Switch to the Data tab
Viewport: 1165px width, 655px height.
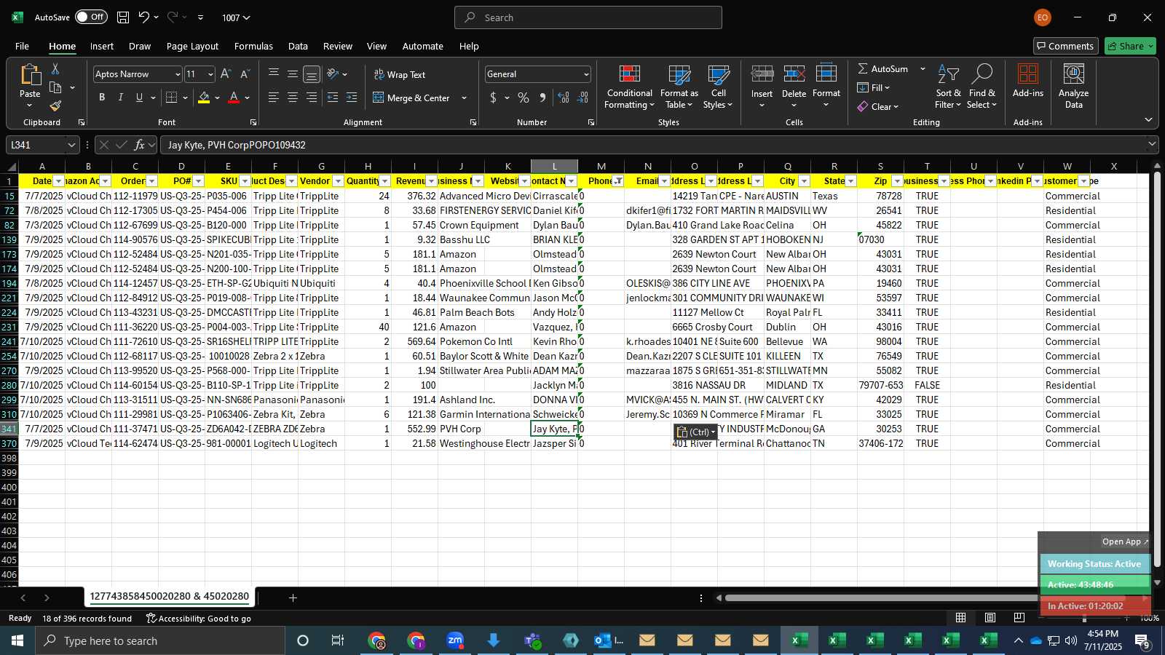click(298, 46)
